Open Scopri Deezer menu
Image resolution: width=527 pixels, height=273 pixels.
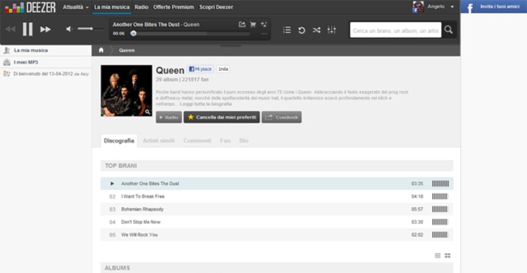[x=216, y=7]
